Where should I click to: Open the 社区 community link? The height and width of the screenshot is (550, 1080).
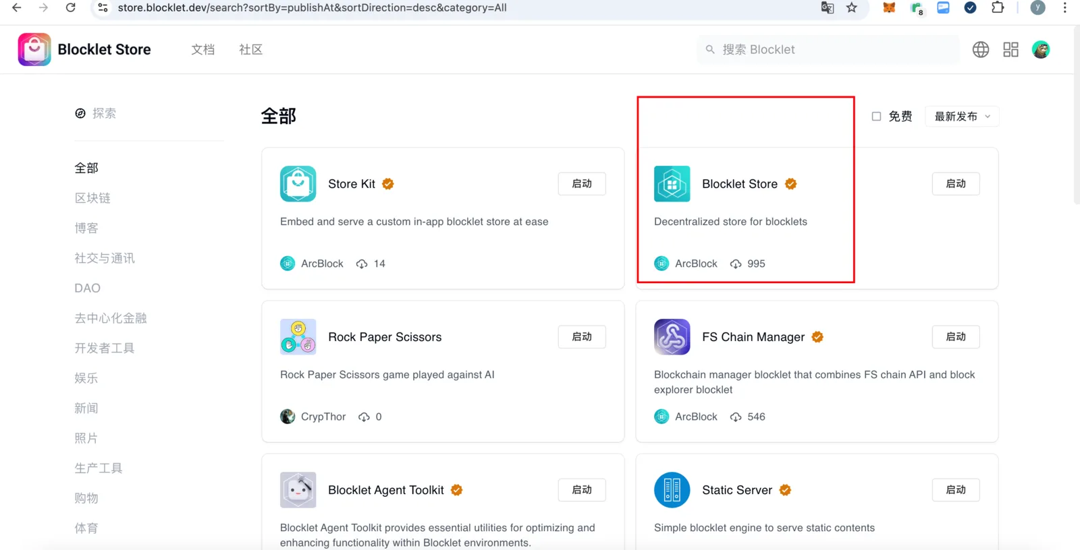pyautogui.click(x=251, y=49)
